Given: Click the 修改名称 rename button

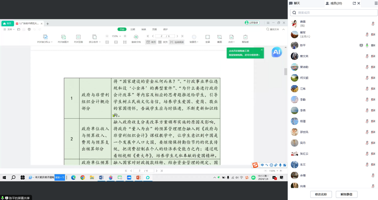Looking at the screenshot, I should (321, 194).
